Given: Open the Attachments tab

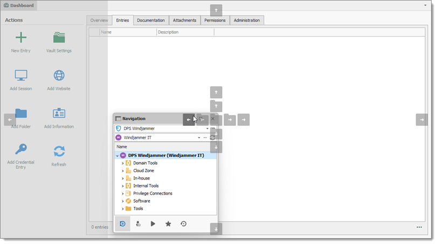Looking at the screenshot, I should click(x=184, y=20).
